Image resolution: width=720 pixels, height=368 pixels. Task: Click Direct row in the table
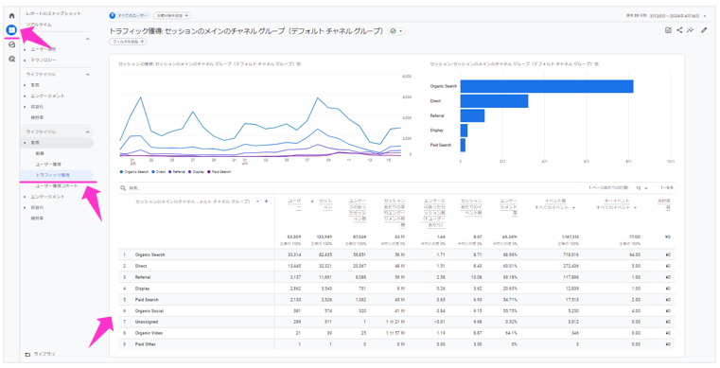396,266
